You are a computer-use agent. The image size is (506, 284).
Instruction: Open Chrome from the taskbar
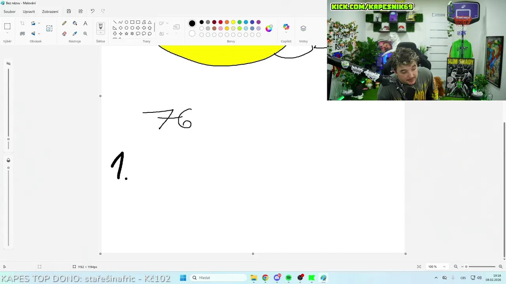(265, 278)
